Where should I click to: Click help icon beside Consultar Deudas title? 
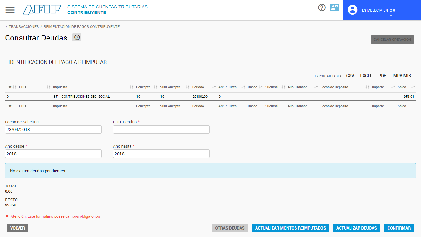(x=77, y=37)
